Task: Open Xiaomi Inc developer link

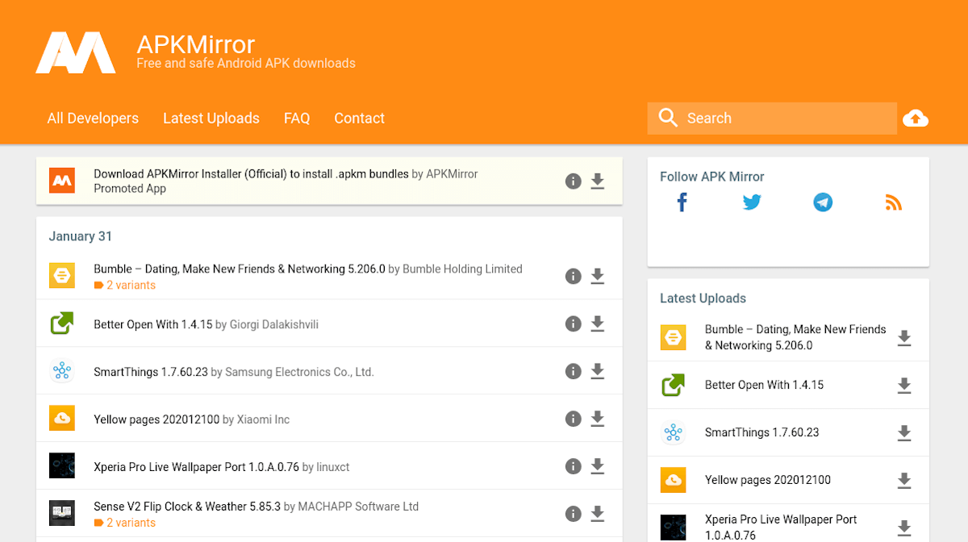Action: 263,419
